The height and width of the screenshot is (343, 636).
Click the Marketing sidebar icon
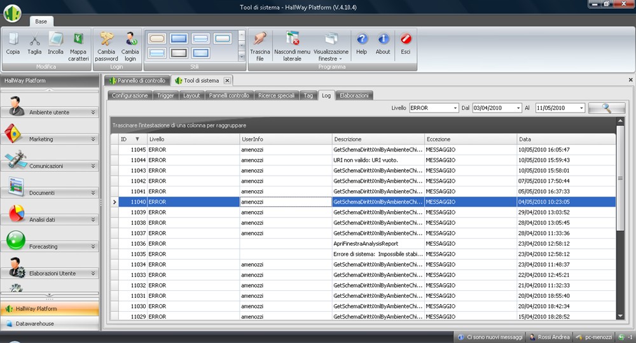[13, 133]
